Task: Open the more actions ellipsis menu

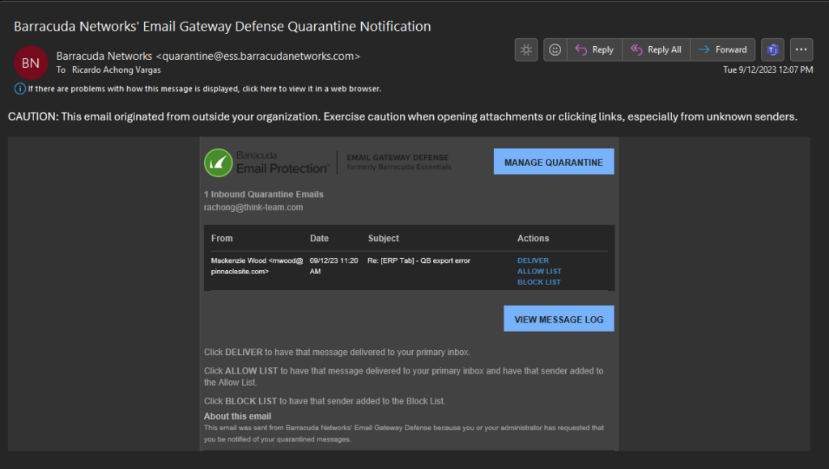Action: pos(801,49)
